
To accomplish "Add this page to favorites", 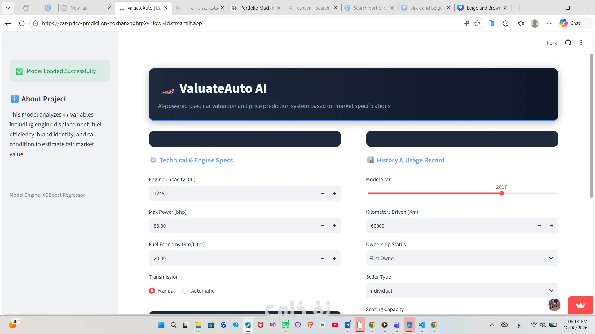I will [477, 23].
